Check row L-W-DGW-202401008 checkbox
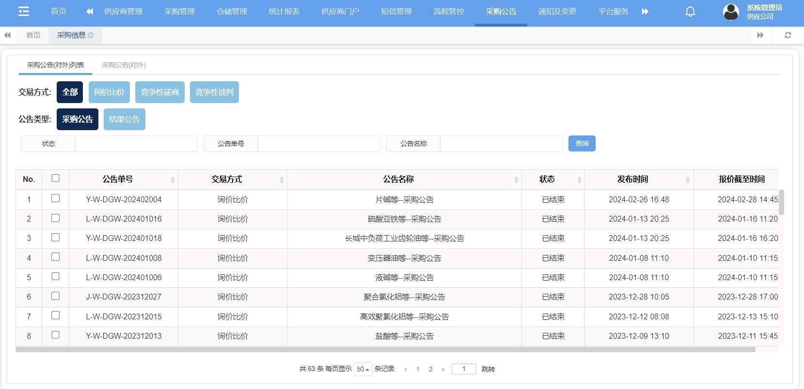 pyautogui.click(x=55, y=257)
